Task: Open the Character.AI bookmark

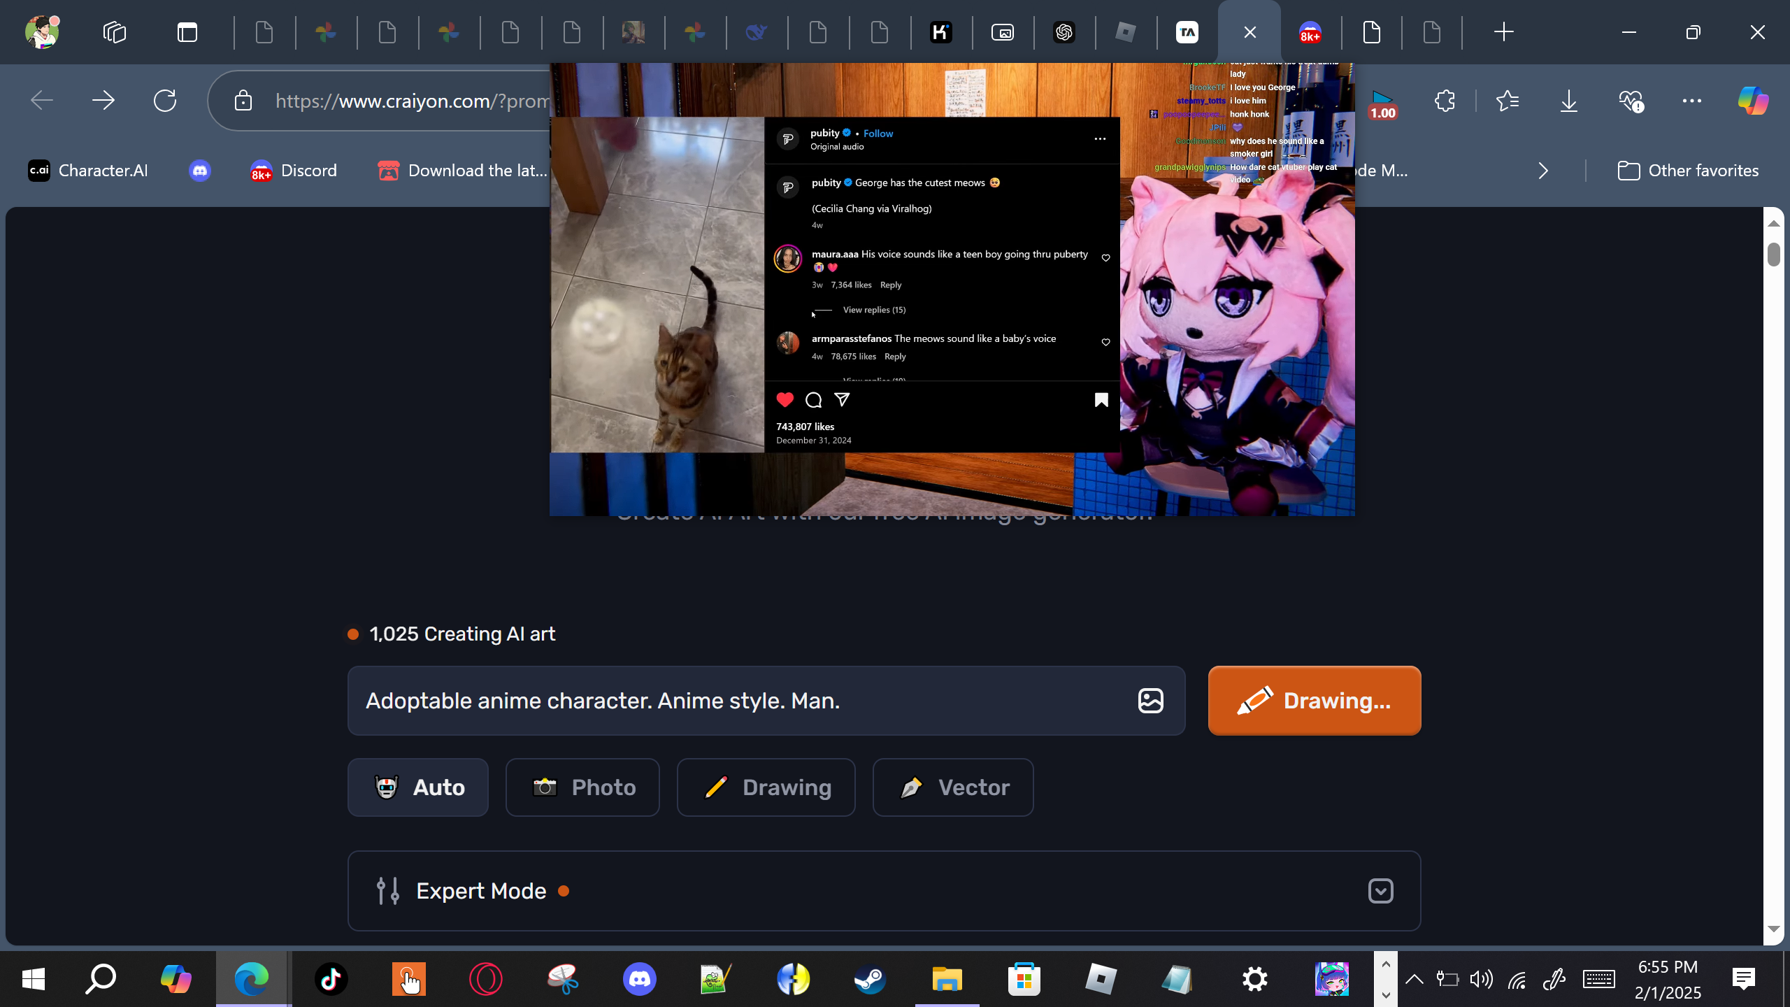Action: [x=88, y=171]
